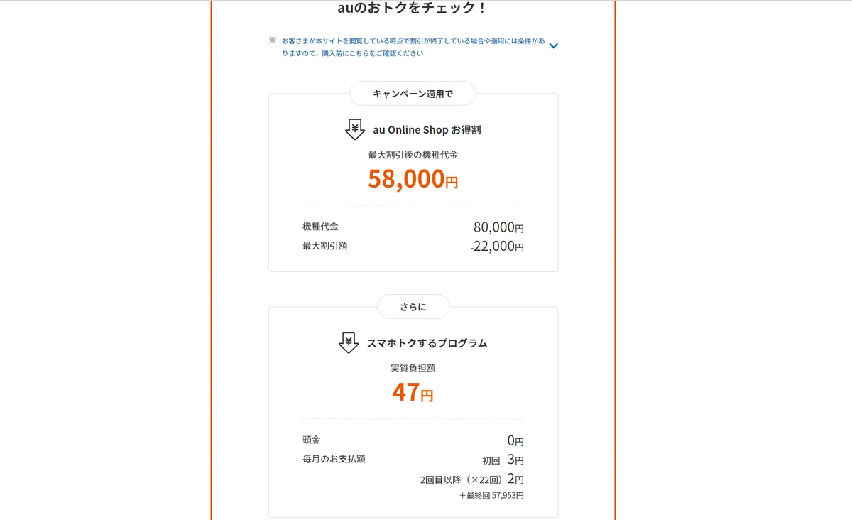Click the 機種代金 80,000円 amount
Image resolution: width=852 pixels, height=520 pixels.
coord(498,227)
